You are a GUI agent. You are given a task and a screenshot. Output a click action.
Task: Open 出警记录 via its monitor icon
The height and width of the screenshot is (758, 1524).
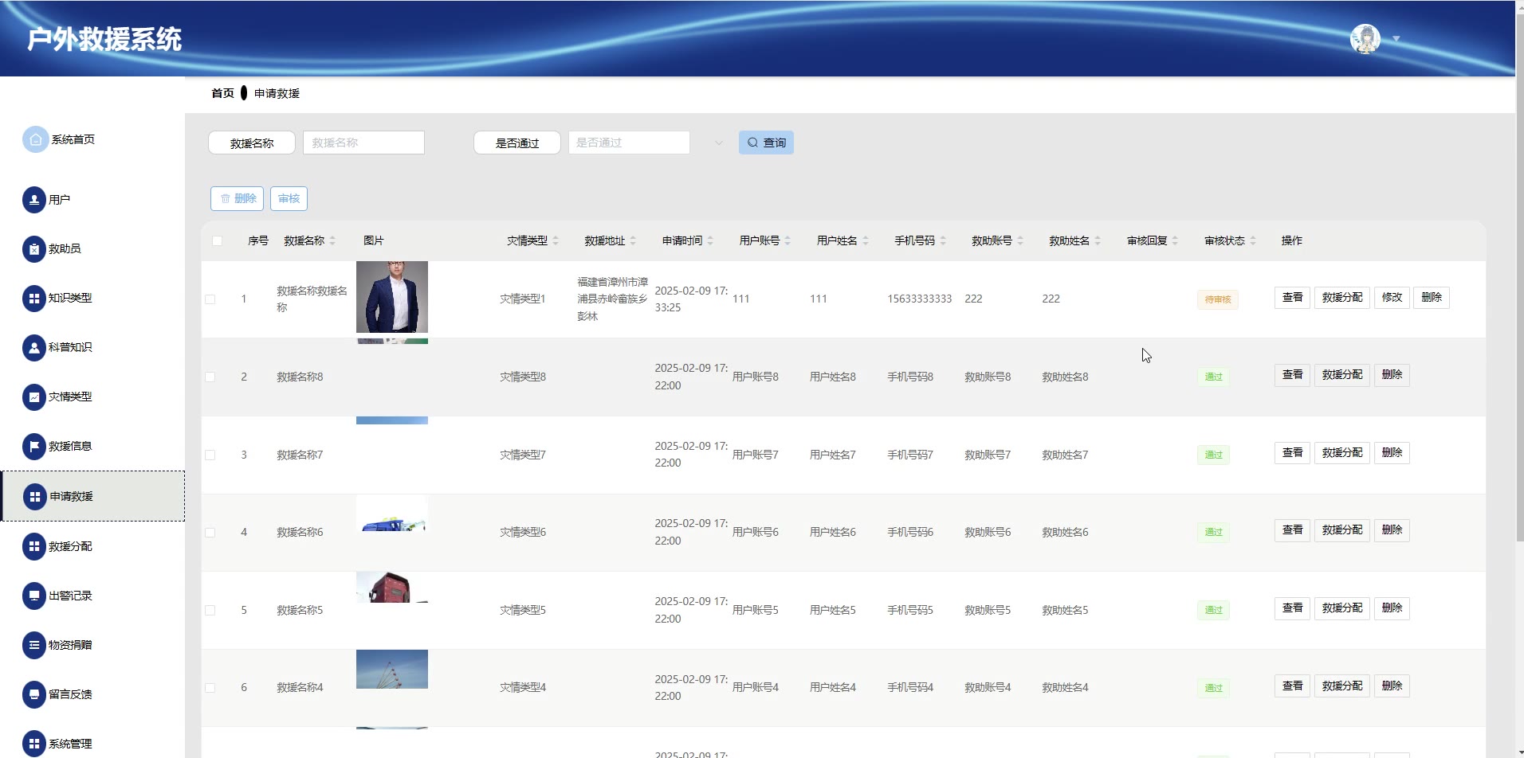coord(34,596)
